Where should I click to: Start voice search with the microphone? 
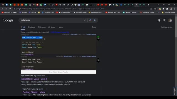(x=90, y=20)
